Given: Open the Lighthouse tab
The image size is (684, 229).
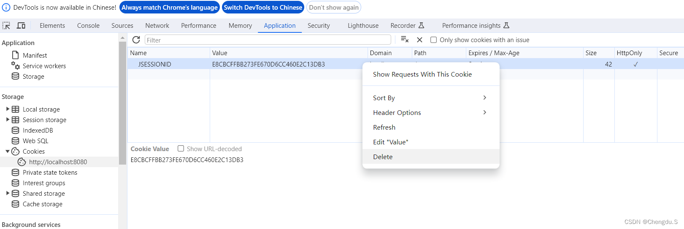Looking at the screenshot, I should point(363,26).
